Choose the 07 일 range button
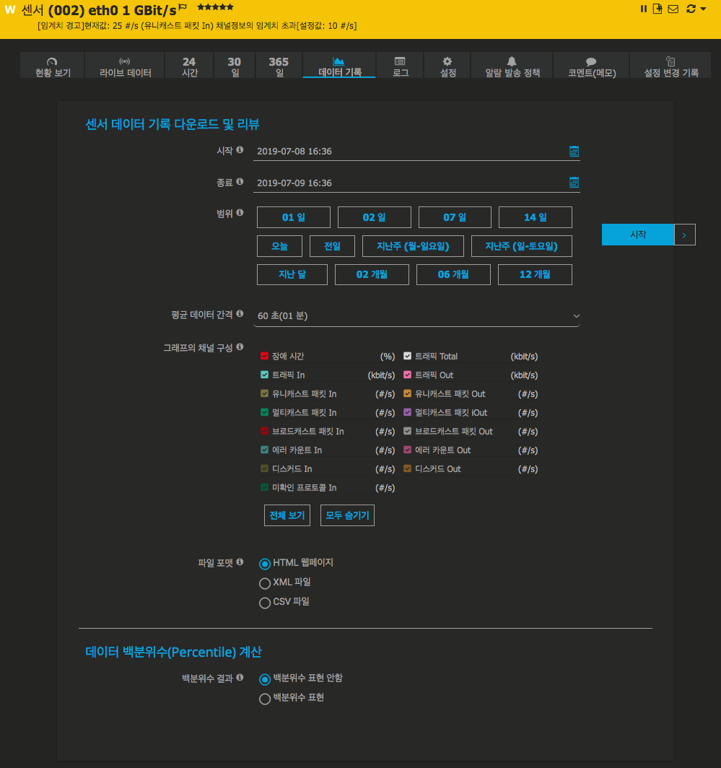Image resolution: width=721 pixels, height=768 pixels. tap(455, 217)
